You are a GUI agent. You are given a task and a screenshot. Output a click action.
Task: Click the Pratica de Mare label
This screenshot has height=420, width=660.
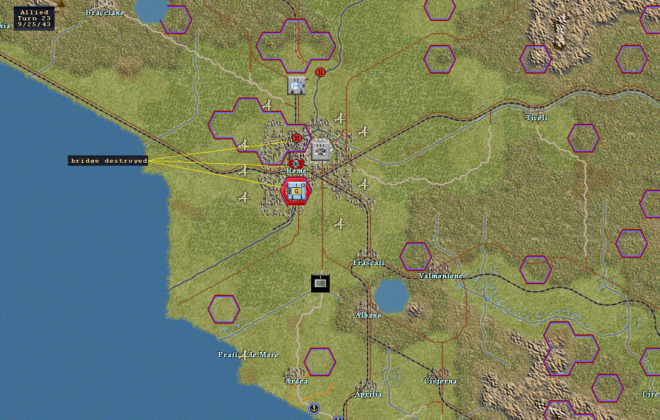[x=248, y=355]
